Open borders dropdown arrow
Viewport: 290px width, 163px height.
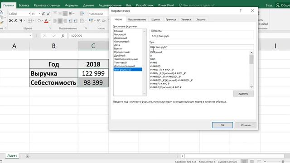(34, 21)
